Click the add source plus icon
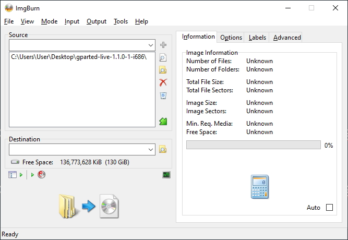 pos(163,45)
